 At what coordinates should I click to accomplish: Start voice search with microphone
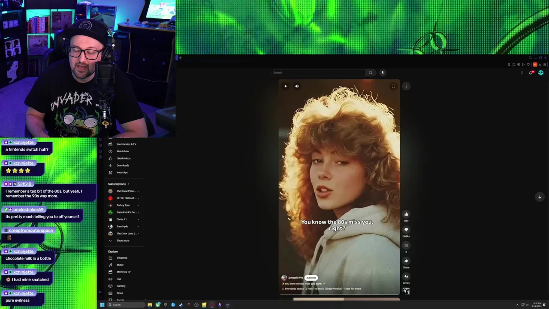click(x=383, y=73)
